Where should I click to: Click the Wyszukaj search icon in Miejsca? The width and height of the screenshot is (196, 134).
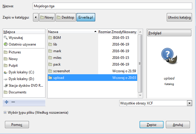(x=6, y=37)
